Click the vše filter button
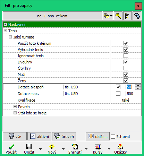Viewport: 144px width, 156px height. tap(15, 137)
